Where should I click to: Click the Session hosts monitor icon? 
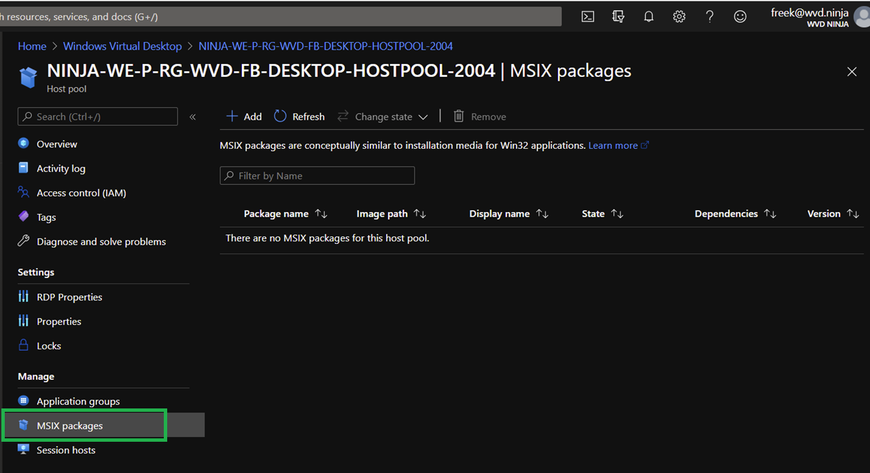(x=24, y=449)
